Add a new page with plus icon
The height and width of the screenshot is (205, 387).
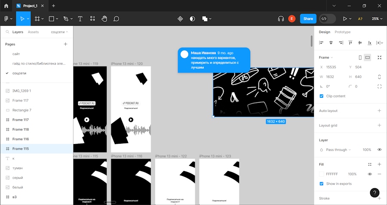point(65,44)
